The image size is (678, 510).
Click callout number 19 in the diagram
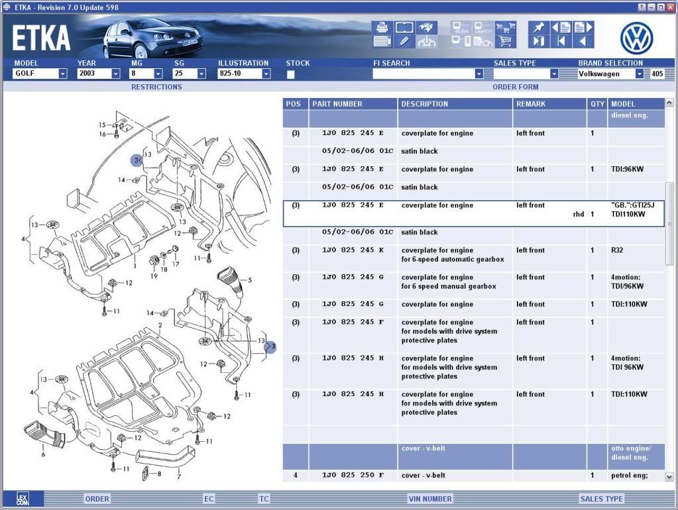coord(154,276)
